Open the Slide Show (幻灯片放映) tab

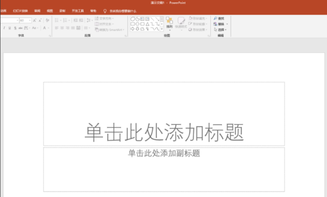(x=20, y=11)
